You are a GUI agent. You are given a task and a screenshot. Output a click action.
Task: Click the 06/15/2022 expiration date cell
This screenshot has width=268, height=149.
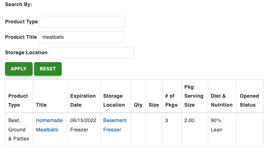83,121
